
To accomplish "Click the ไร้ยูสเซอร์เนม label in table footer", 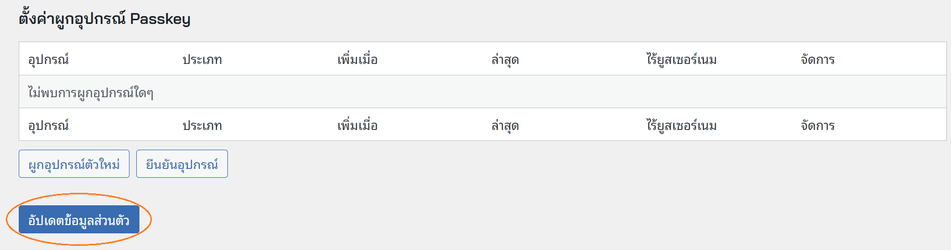I will [x=682, y=125].
